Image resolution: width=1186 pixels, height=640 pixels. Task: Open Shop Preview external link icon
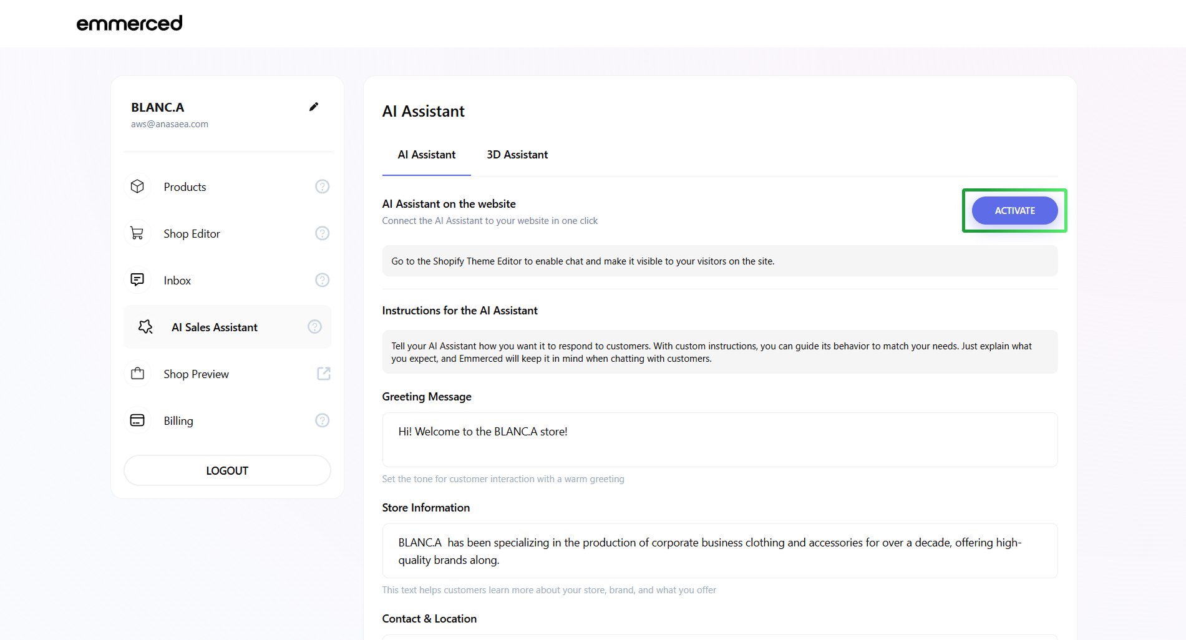coord(323,374)
